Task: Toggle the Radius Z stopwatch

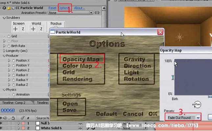Action: [x=14, y=85]
